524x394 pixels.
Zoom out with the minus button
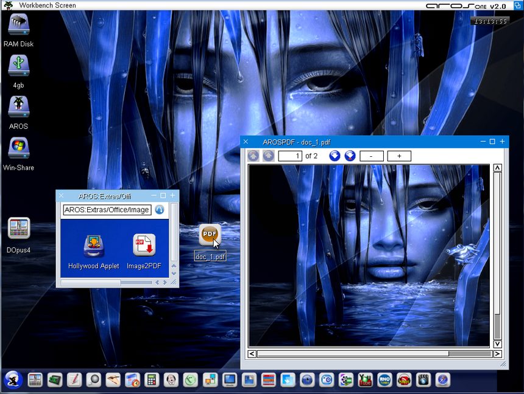click(372, 156)
